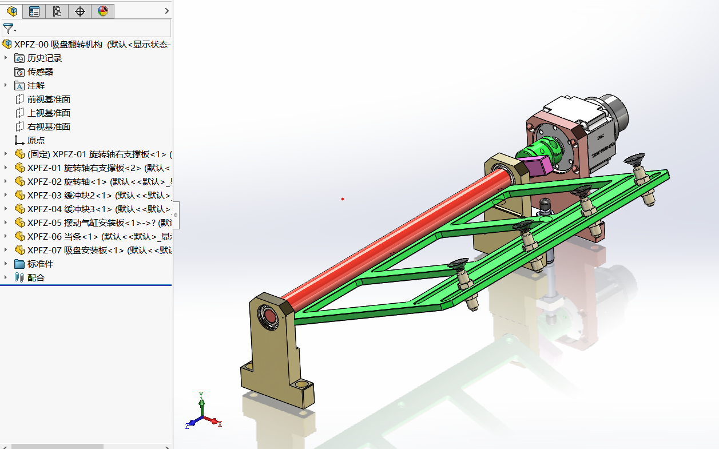Switch to the PropertyManager tab

point(34,11)
